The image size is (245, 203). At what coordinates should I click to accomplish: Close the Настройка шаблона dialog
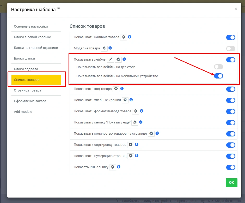(x=236, y=9)
